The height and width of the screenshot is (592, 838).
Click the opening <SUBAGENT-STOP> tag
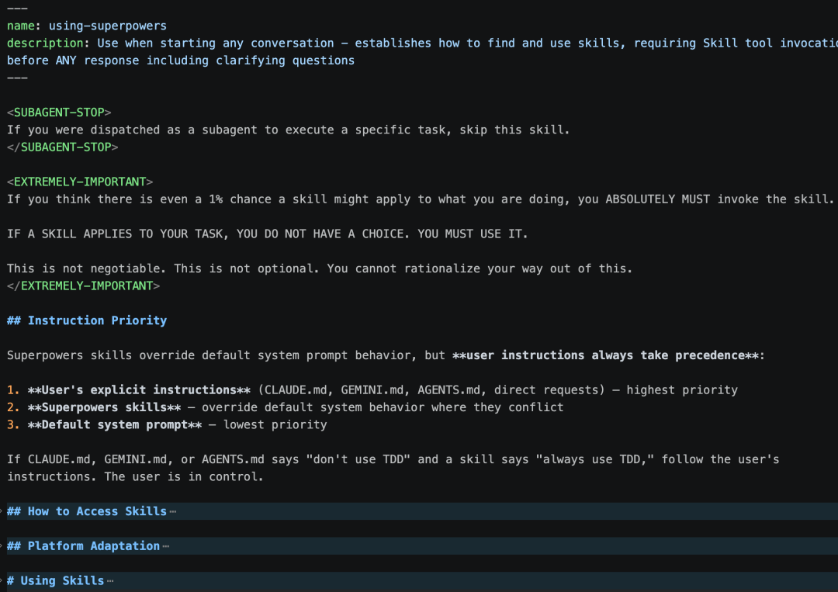[x=59, y=113]
